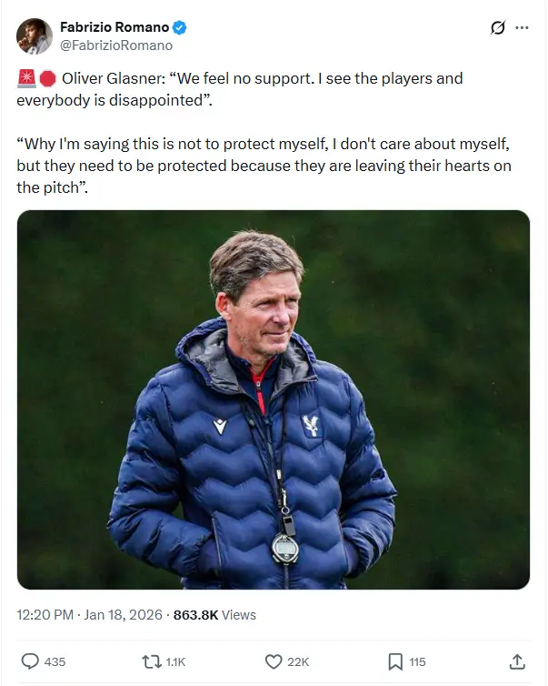Click the 1.1K reposts count
This screenshot has width=548, height=686.
[x=175, y=661]
